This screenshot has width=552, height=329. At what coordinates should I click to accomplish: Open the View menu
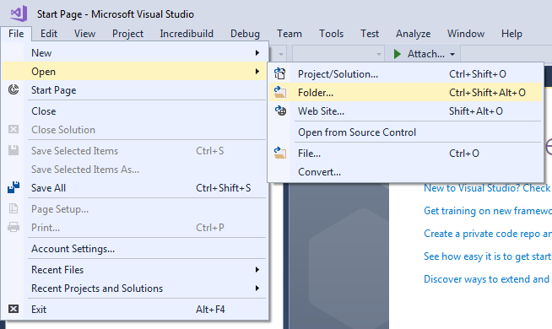coord(84,34)
